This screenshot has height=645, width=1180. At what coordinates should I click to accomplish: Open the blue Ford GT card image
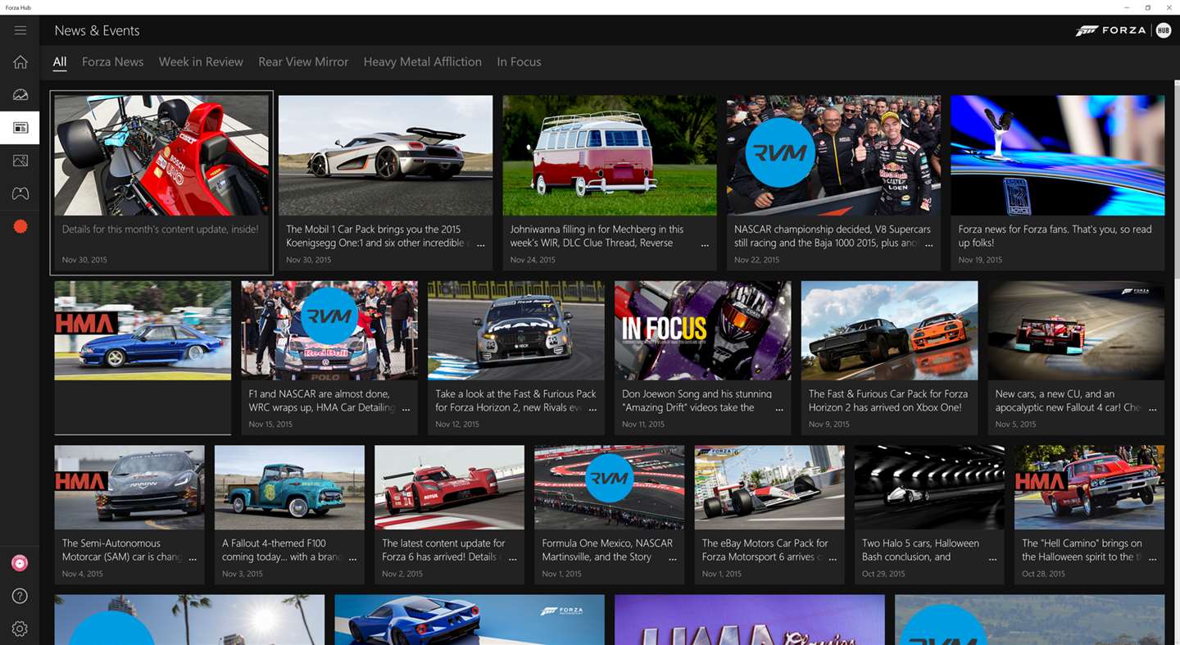pyautogui.click(x=470, y=620)
